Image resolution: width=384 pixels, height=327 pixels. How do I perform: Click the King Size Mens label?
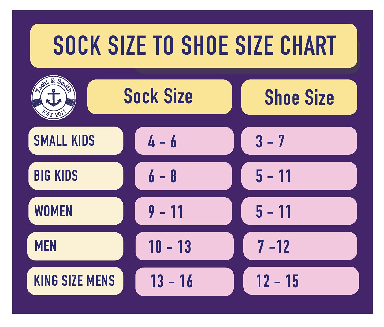75,281
